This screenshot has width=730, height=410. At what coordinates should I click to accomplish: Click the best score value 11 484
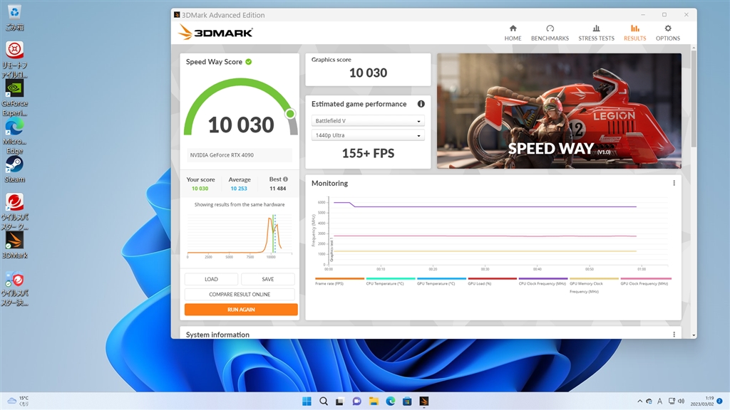(278, 189)
